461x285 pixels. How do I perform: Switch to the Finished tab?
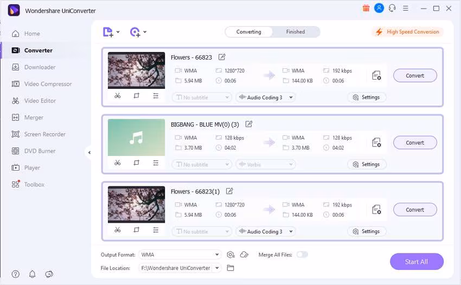click(x=296, y=32)
